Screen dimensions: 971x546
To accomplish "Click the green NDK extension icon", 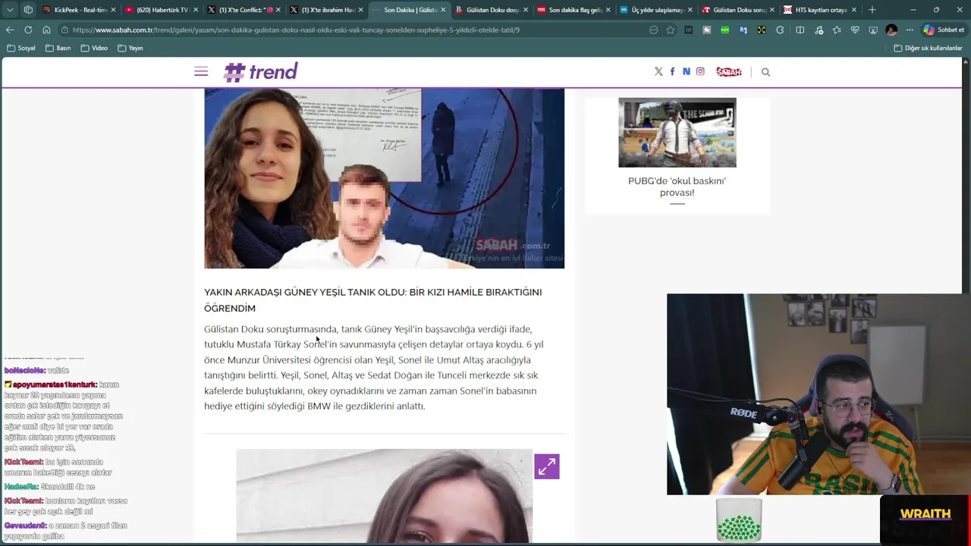I will (725, 30).
